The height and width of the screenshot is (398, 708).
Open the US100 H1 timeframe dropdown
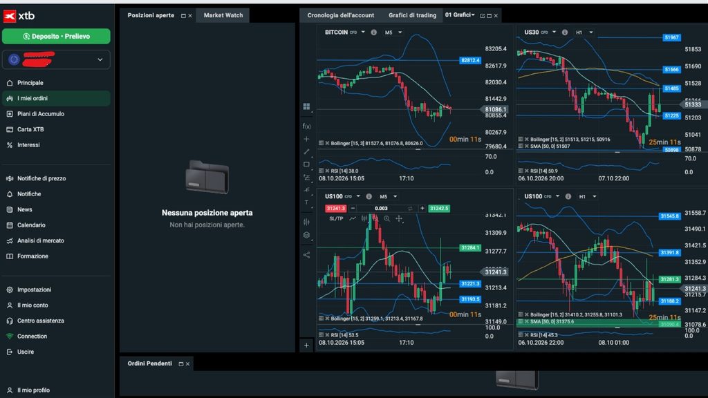(x=588, y=197)
